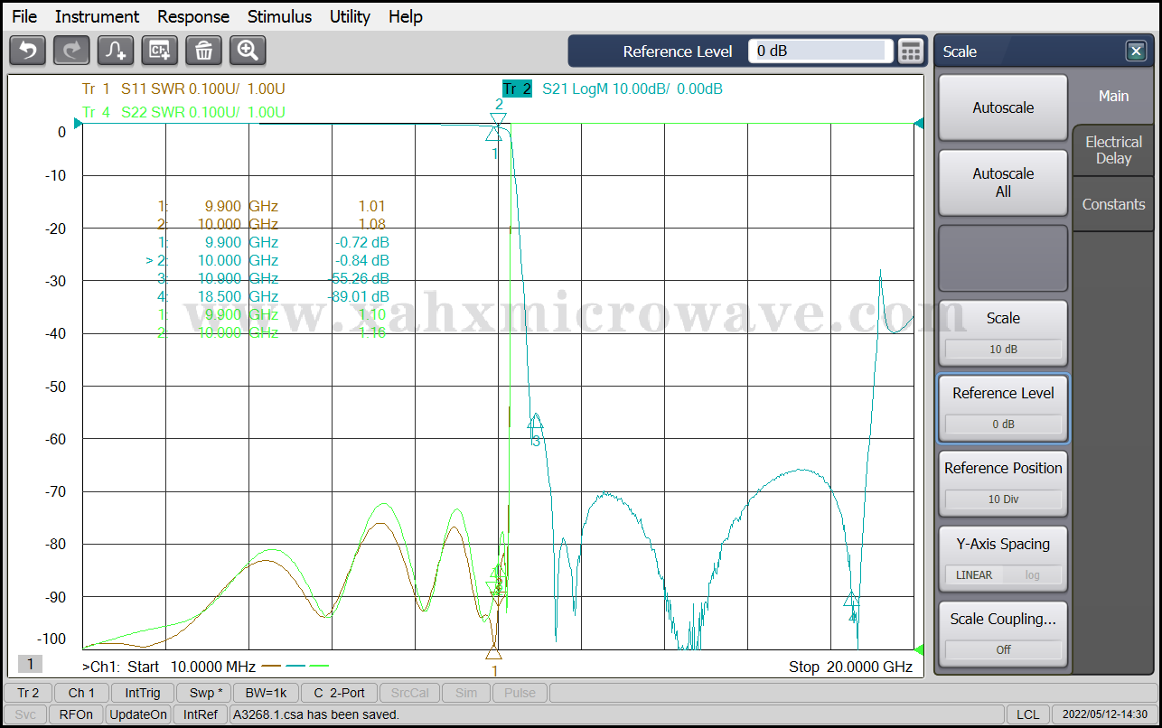Click the Ch 1 status bar button
Screen dimensions: 1162x728
(x=81, y=693)
